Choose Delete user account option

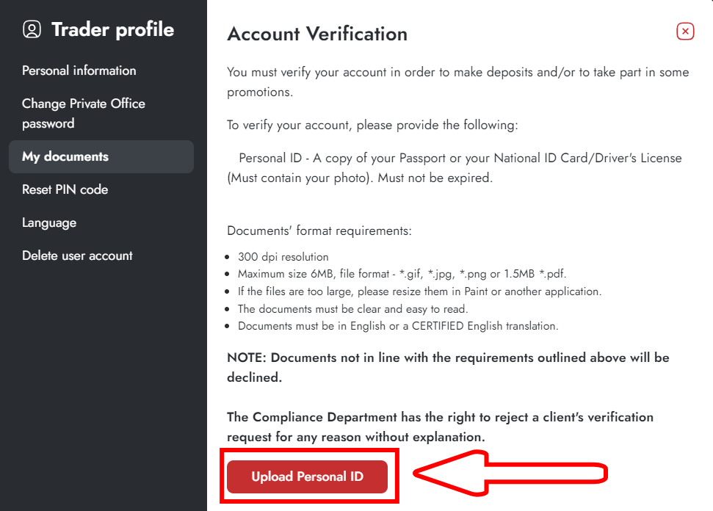click(77, 255)
